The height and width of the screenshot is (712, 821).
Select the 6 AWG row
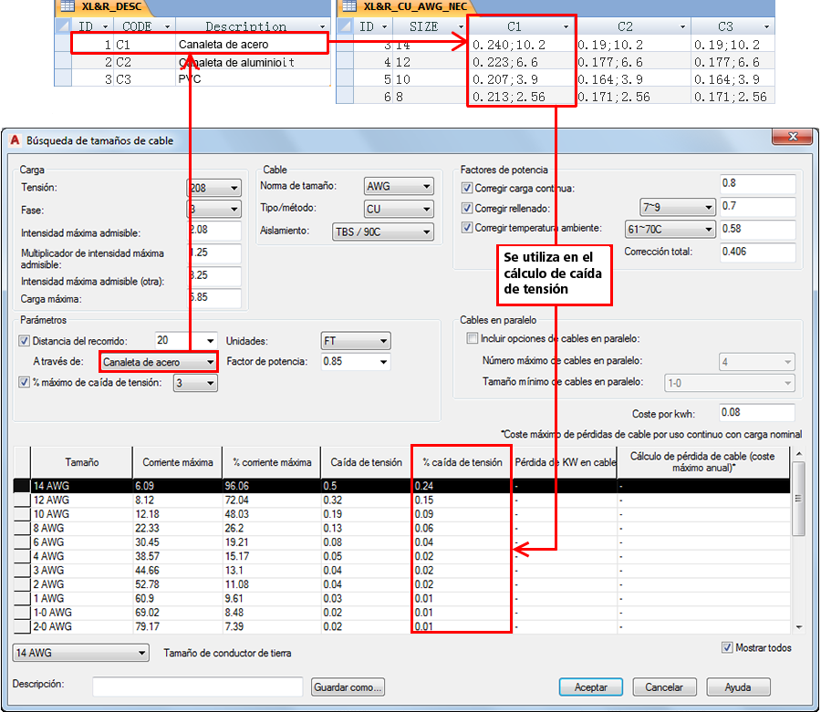point(401,542)
